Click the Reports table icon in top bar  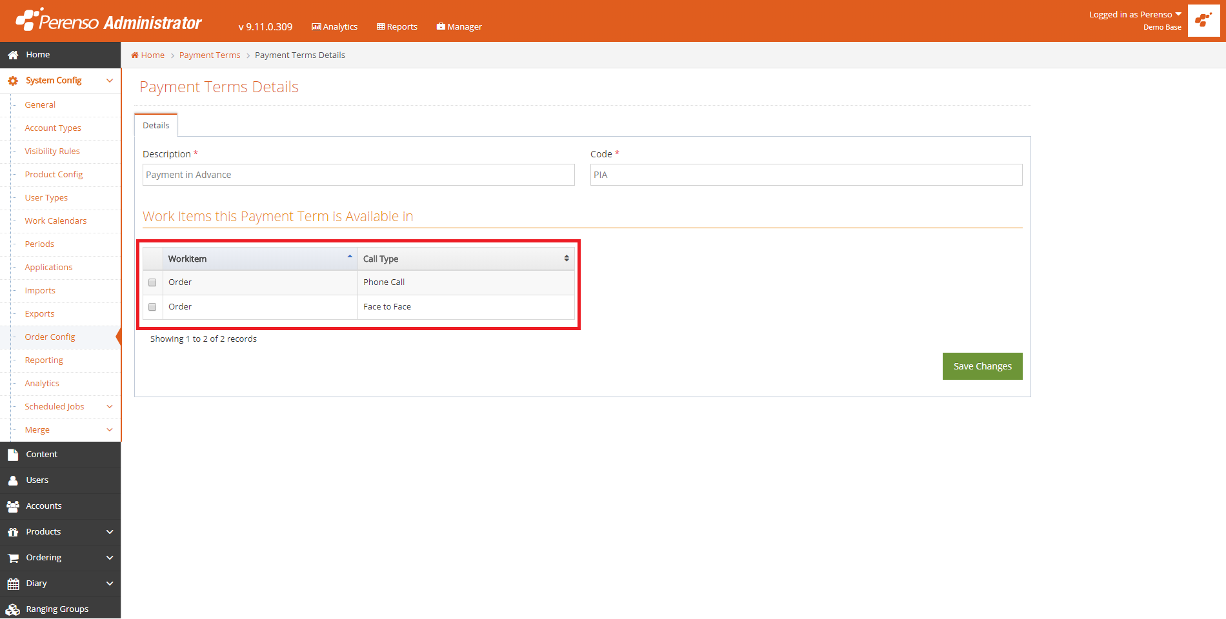pyautogui.click(x=381, y=26)
